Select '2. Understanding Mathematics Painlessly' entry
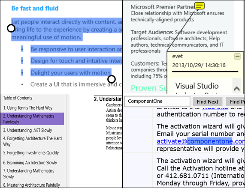 click(x=32, y=119)
